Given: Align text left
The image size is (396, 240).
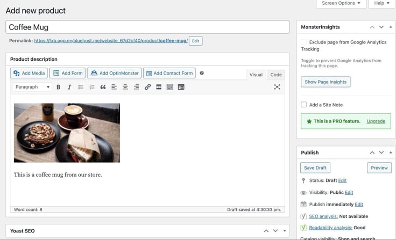Looking at the screenshot, I should pyautogui.click(x=114, y=87).
